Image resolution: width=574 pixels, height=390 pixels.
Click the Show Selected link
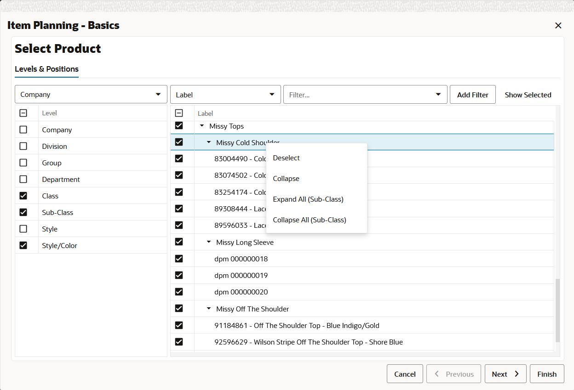528,95
